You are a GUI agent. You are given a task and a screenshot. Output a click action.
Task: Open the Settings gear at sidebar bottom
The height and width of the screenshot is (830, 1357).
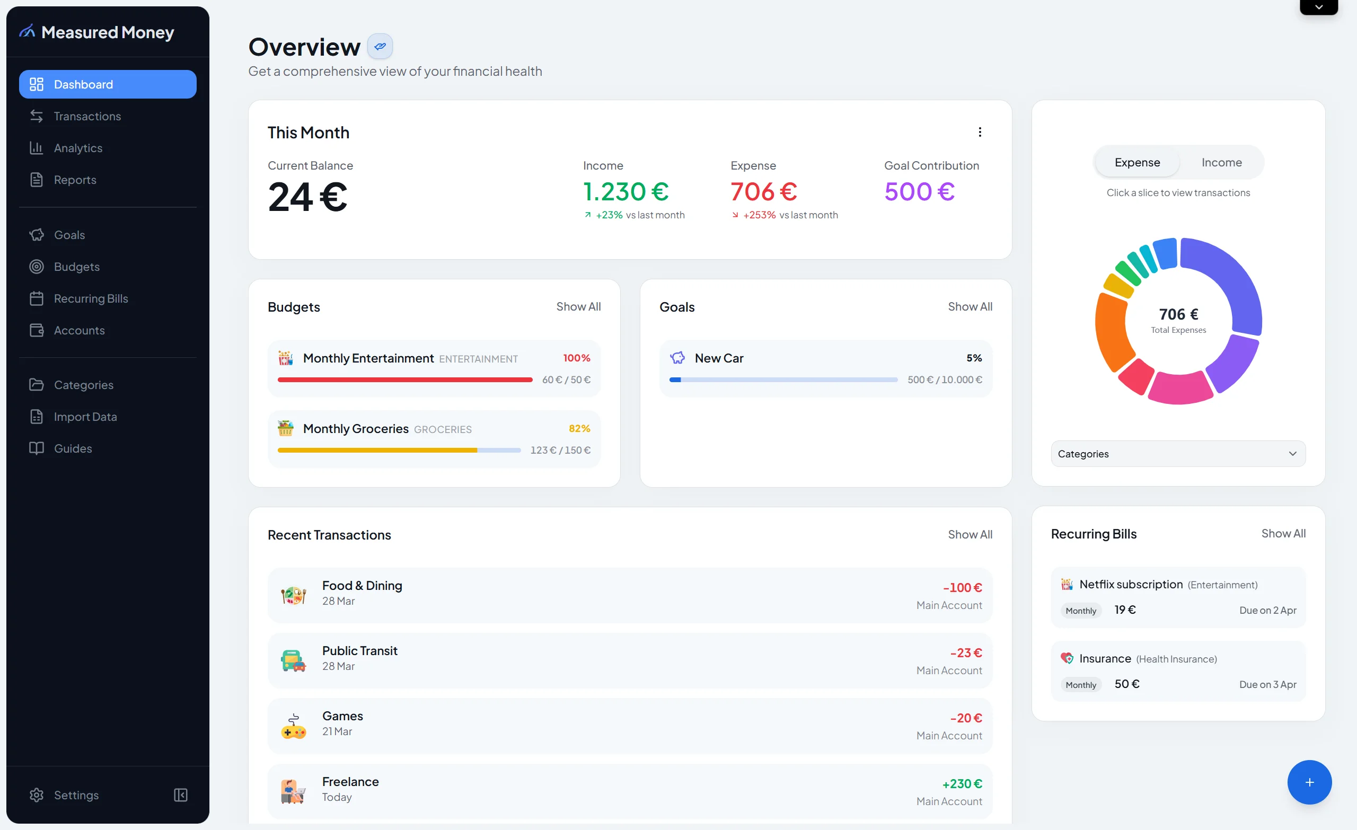point(37,794)
